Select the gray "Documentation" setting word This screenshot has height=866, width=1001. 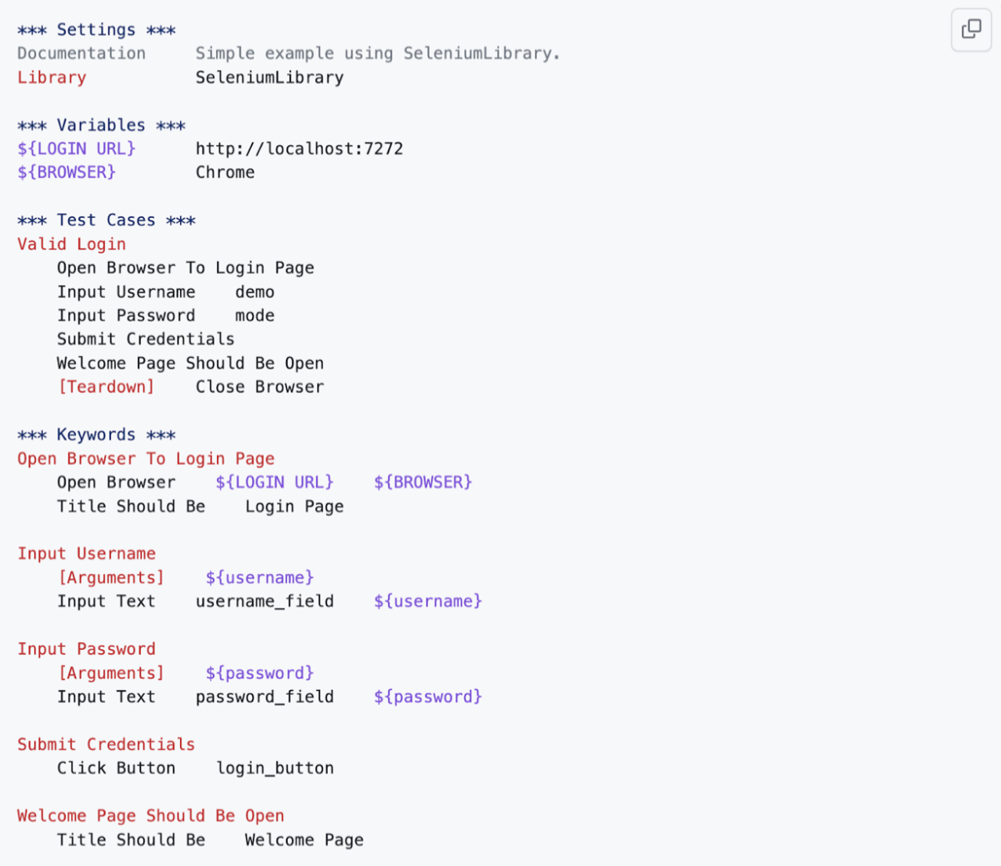[x=81, y=53]
